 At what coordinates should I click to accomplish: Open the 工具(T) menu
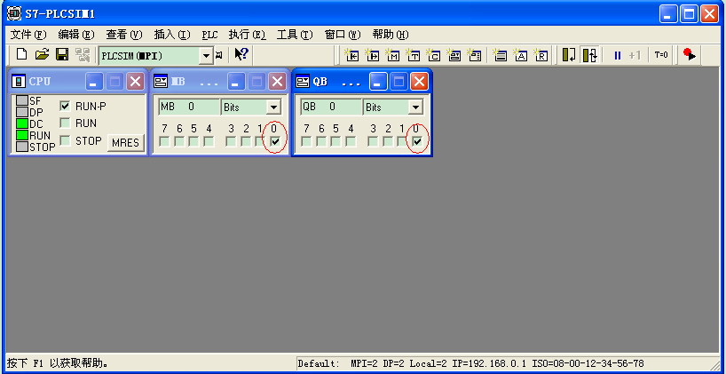click(295, 35)
